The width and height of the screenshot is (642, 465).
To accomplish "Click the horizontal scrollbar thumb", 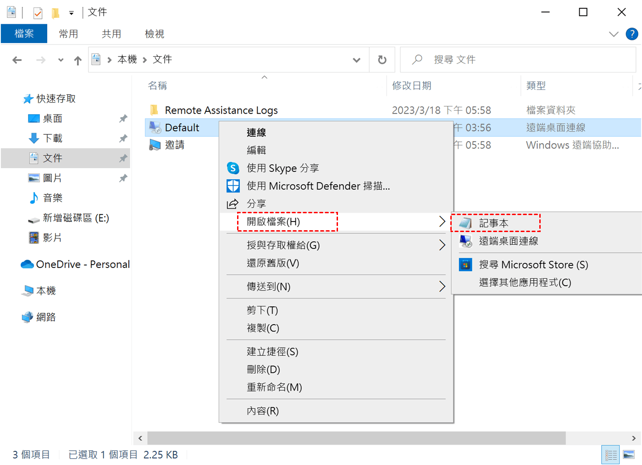I will 356,438.
